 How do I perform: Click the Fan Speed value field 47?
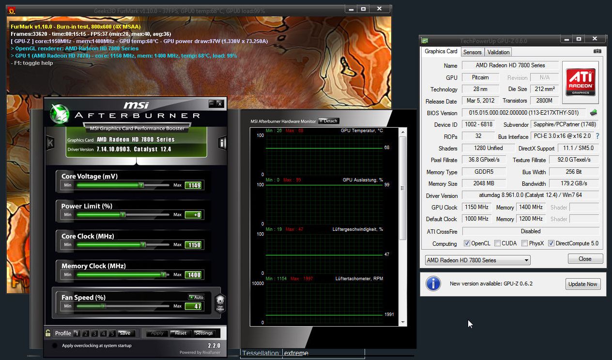click(x=193, y=306)
